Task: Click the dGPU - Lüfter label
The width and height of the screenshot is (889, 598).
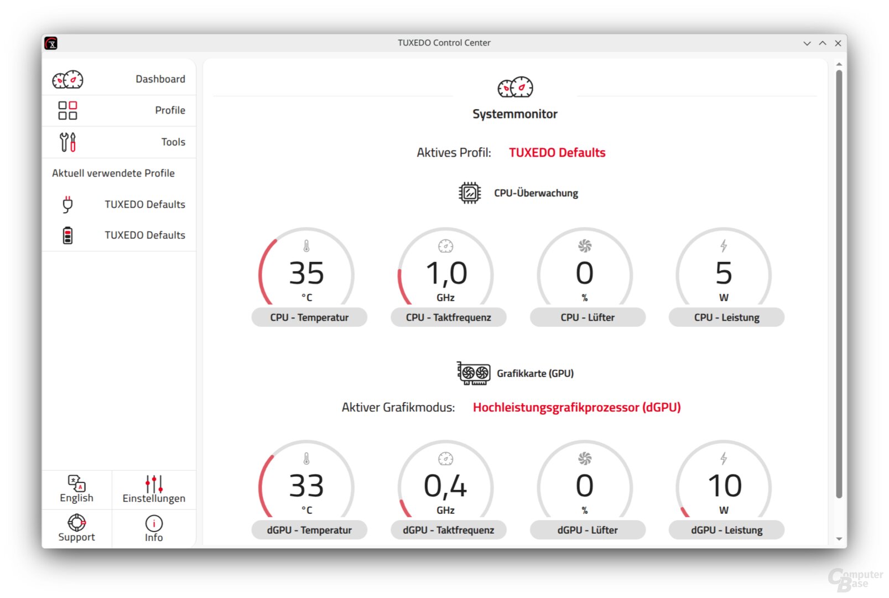Action: coord(588,530)
